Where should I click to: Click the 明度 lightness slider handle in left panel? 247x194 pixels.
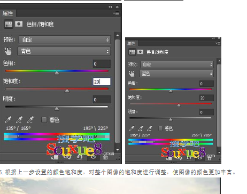coord(57,109)
